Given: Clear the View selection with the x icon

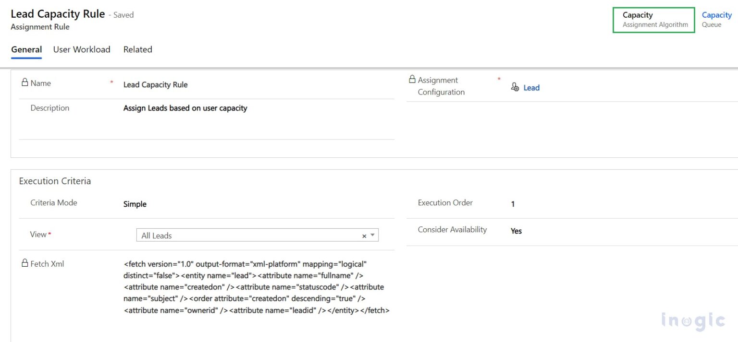Looking at the screenshot, I should pos(364,236).
